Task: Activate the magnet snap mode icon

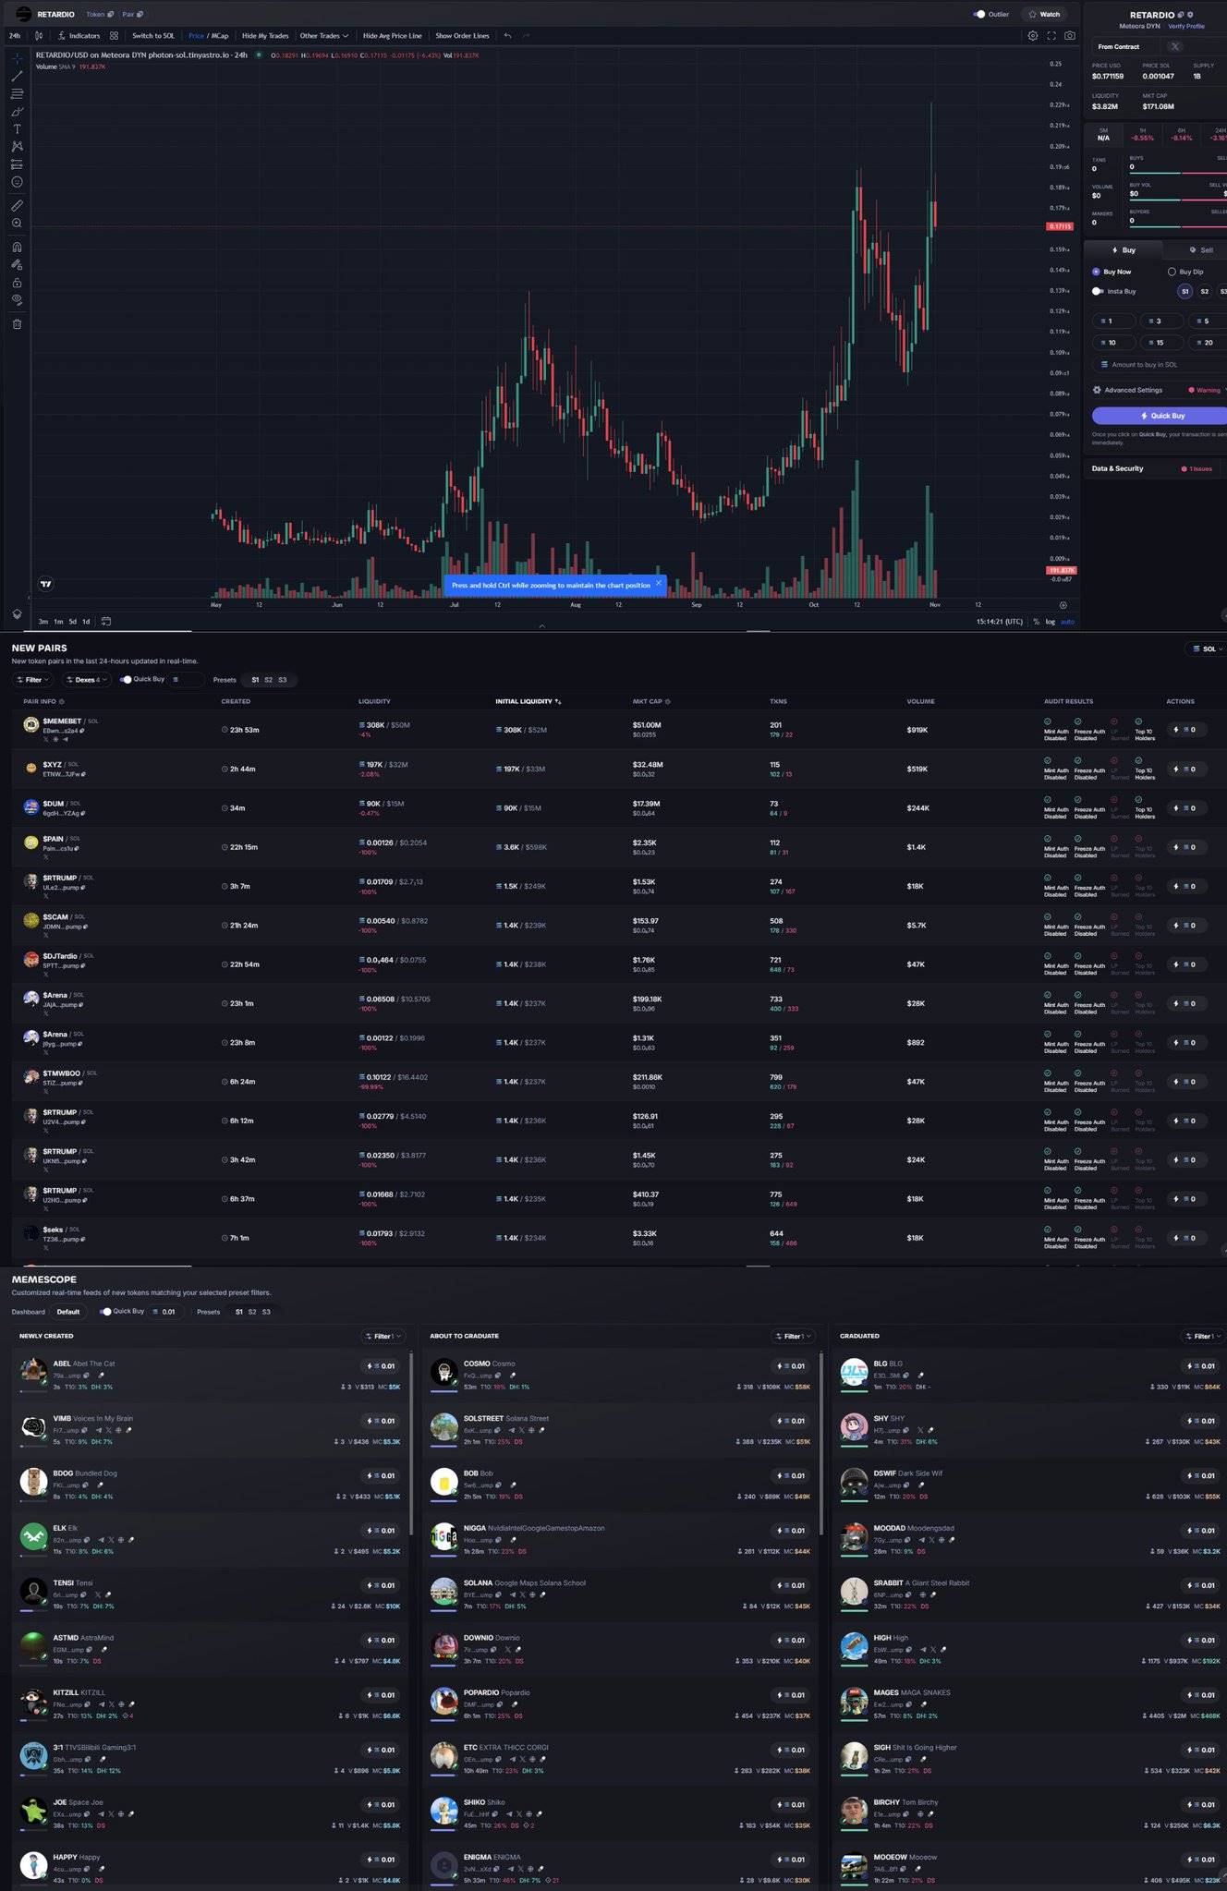Action: click(x=17, y=247)
